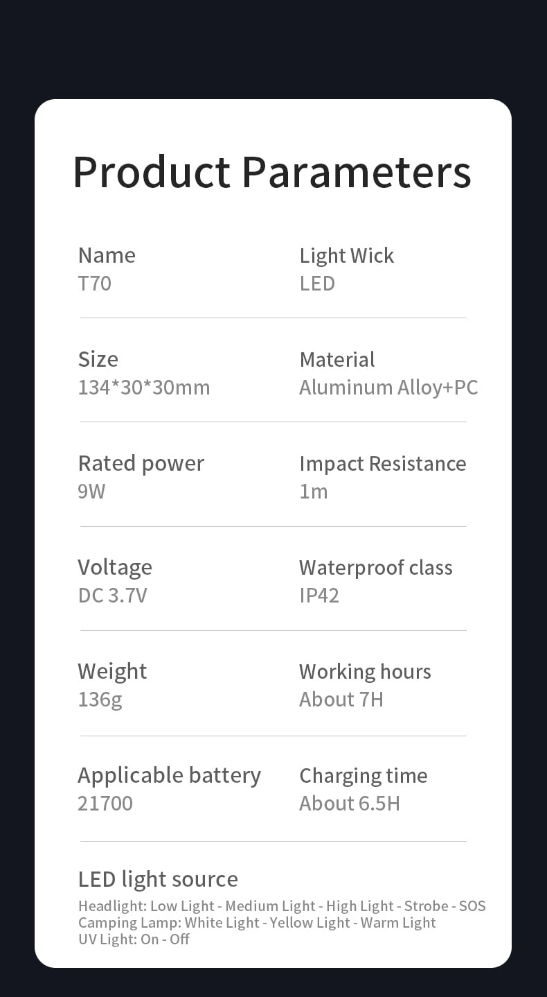
Task: Select the 21700 battery value
Action: tap(105, 804)
